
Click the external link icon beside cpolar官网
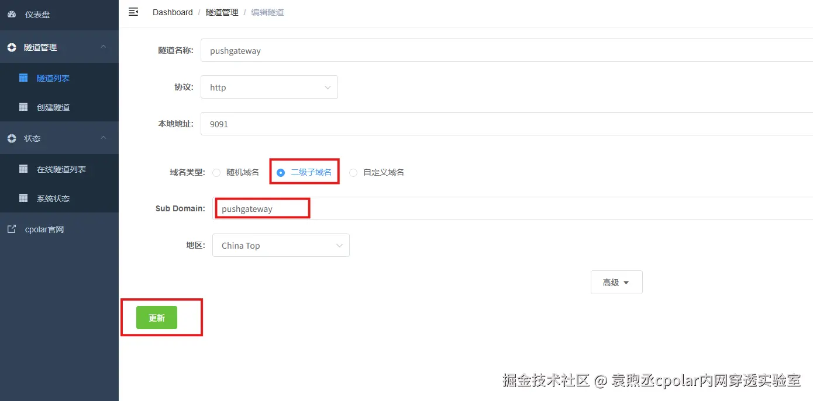[12, 229]
